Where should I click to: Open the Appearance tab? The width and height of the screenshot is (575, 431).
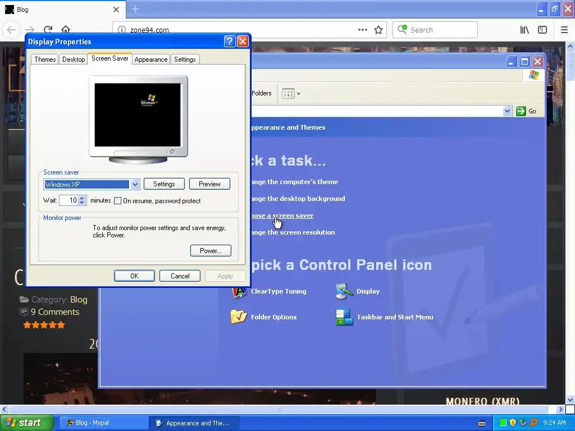click(150, 59)
